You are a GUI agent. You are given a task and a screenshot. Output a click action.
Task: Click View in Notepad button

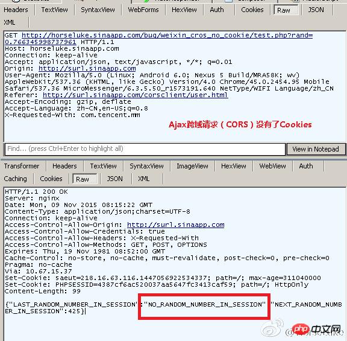point(316,149)
